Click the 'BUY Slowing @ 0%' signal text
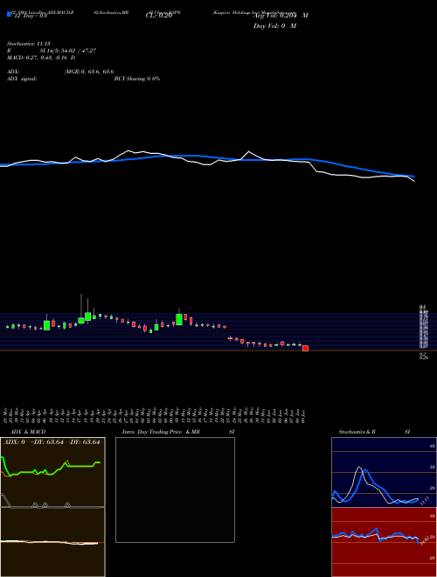This screenshot has width=437, height=577. [137, 79]
